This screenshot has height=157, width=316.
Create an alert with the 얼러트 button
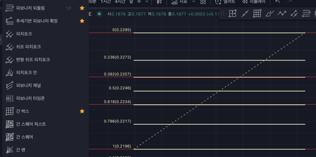[x=225, y=2]
